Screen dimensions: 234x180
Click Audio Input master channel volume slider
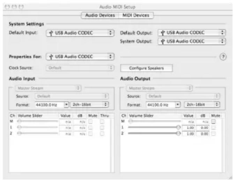tap(37, 121)
